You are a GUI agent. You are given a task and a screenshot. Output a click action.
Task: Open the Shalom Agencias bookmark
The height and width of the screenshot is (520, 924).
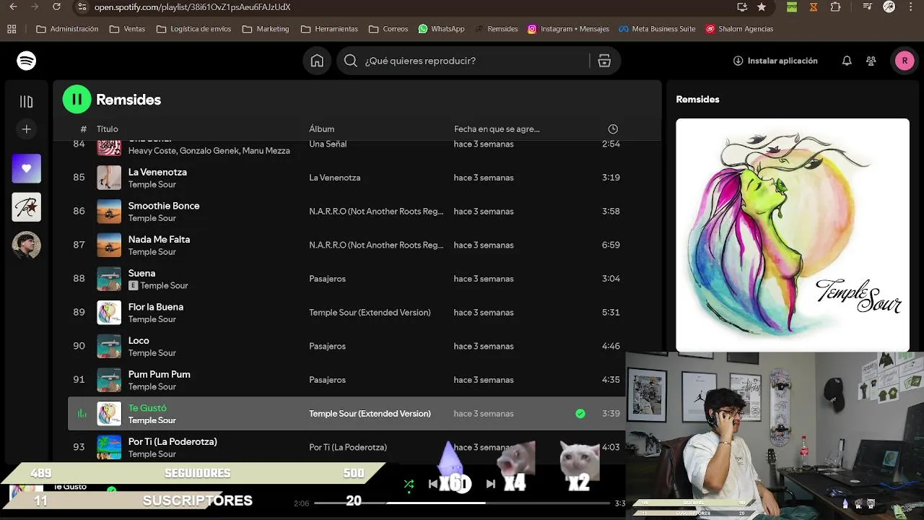[739, 29]
